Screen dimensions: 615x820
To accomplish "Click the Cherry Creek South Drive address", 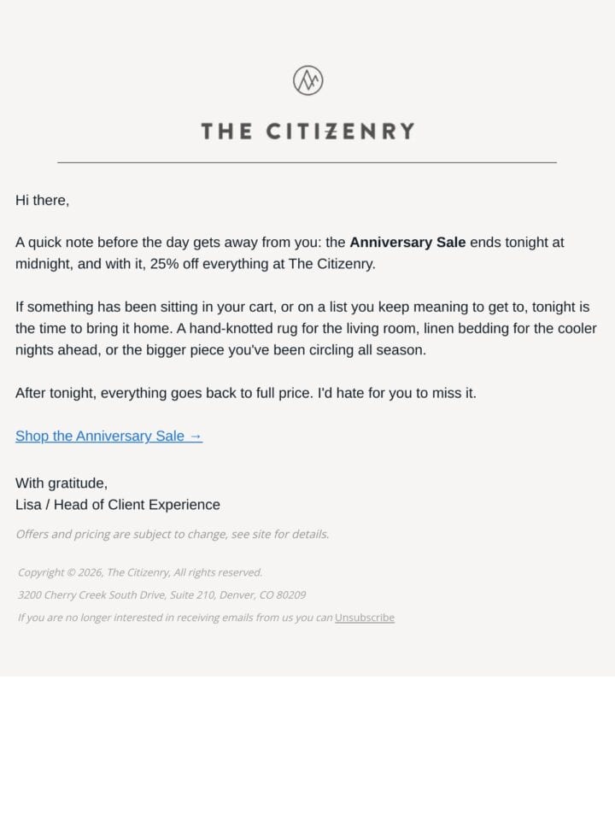I will click(161, 595).
